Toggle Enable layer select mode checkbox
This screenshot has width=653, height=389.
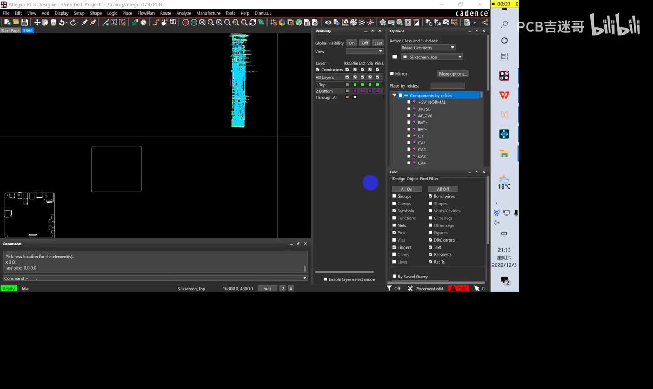tap(325, 279)
